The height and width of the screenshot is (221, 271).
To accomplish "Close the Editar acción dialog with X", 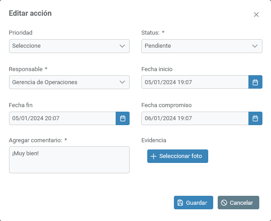I will point(256,14).
